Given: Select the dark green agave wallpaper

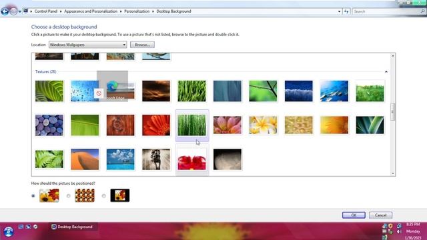Looking at the screenshot, I should point(370,125).
